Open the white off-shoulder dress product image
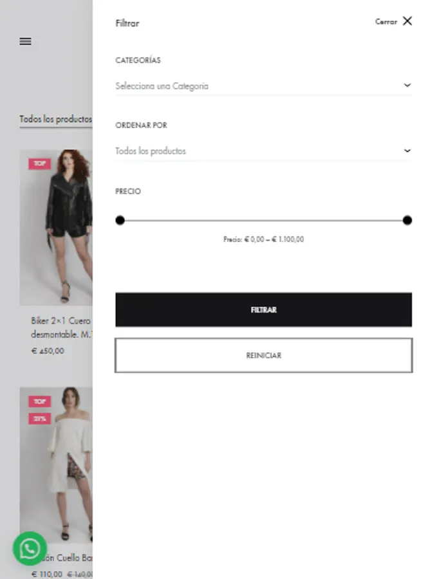Viewport: 430px width, 579px height. point(56,465)
